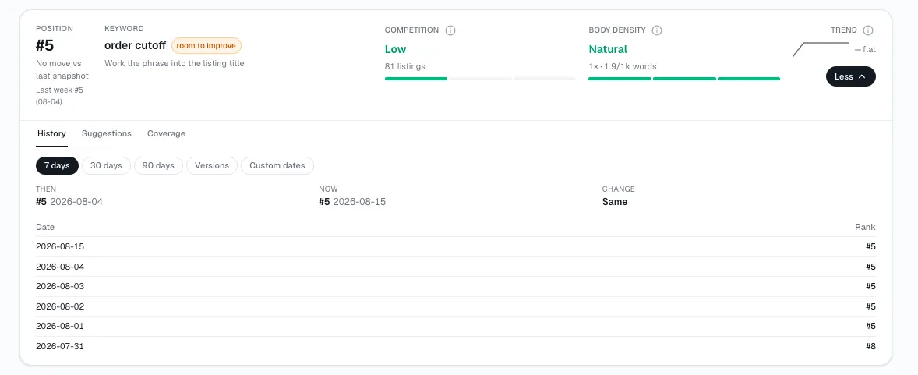The image size is (918, 375).
Task: Switch to the History tab
Action: pos(51,133)
